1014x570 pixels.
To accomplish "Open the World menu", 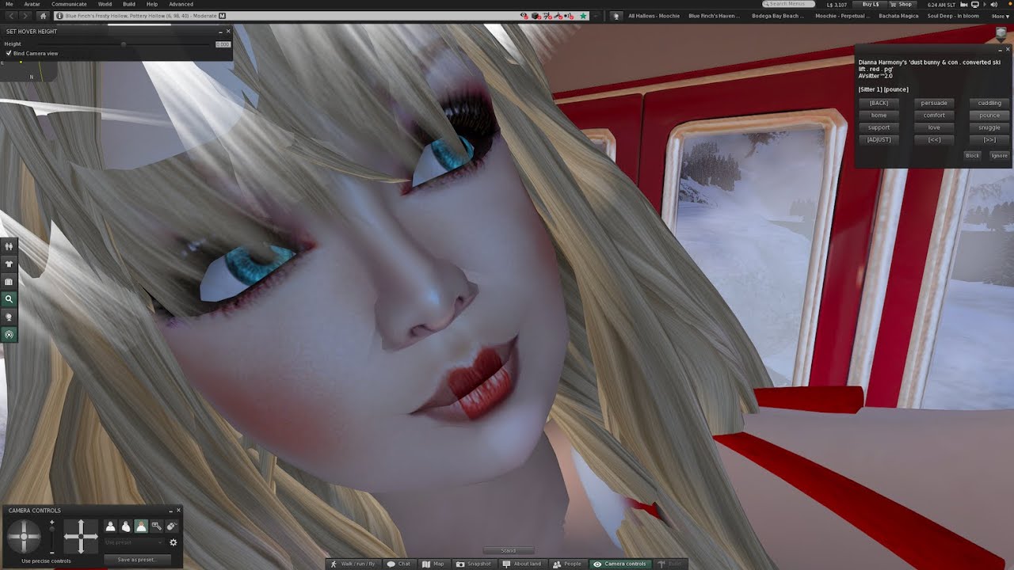I will 105,4.
